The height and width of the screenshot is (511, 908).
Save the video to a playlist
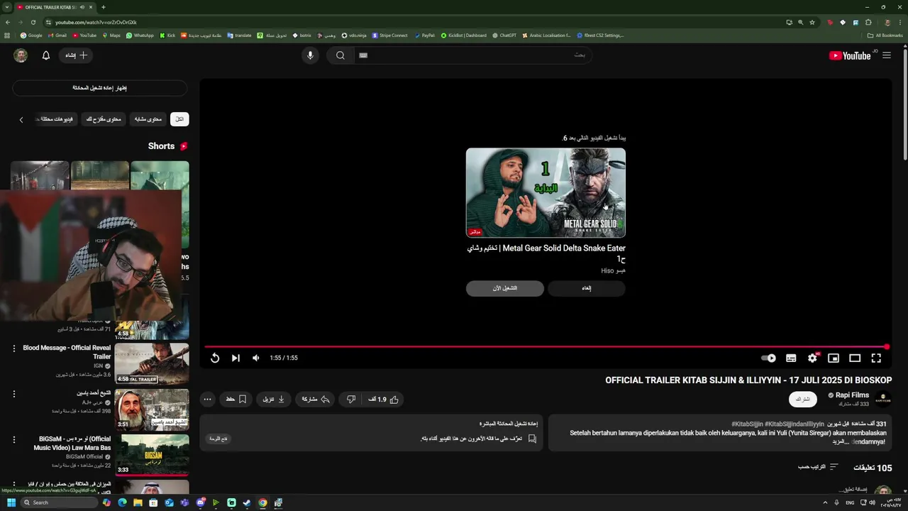pyautogui.click(x=236, y=400)
